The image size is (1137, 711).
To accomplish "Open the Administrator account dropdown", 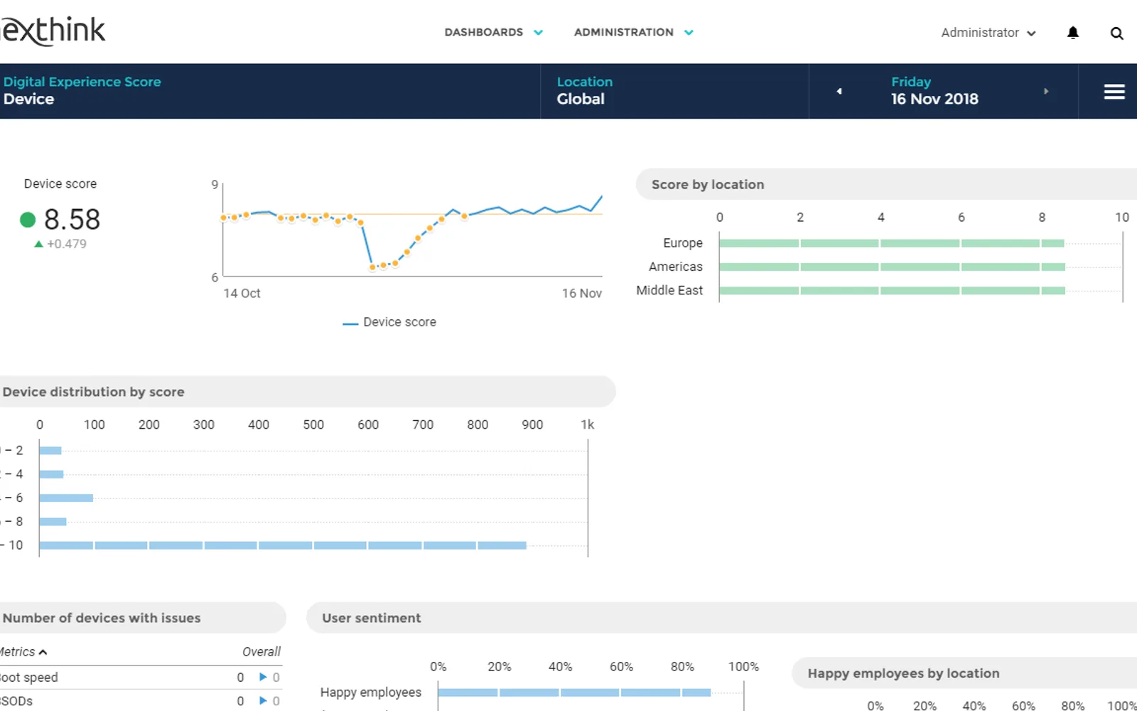I will point(988,33).
